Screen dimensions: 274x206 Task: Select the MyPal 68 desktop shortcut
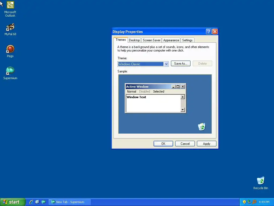(10, 29)
